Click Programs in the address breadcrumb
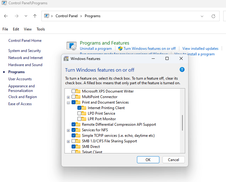The height and width of the screenshot is (182, 226). point(92,16)
